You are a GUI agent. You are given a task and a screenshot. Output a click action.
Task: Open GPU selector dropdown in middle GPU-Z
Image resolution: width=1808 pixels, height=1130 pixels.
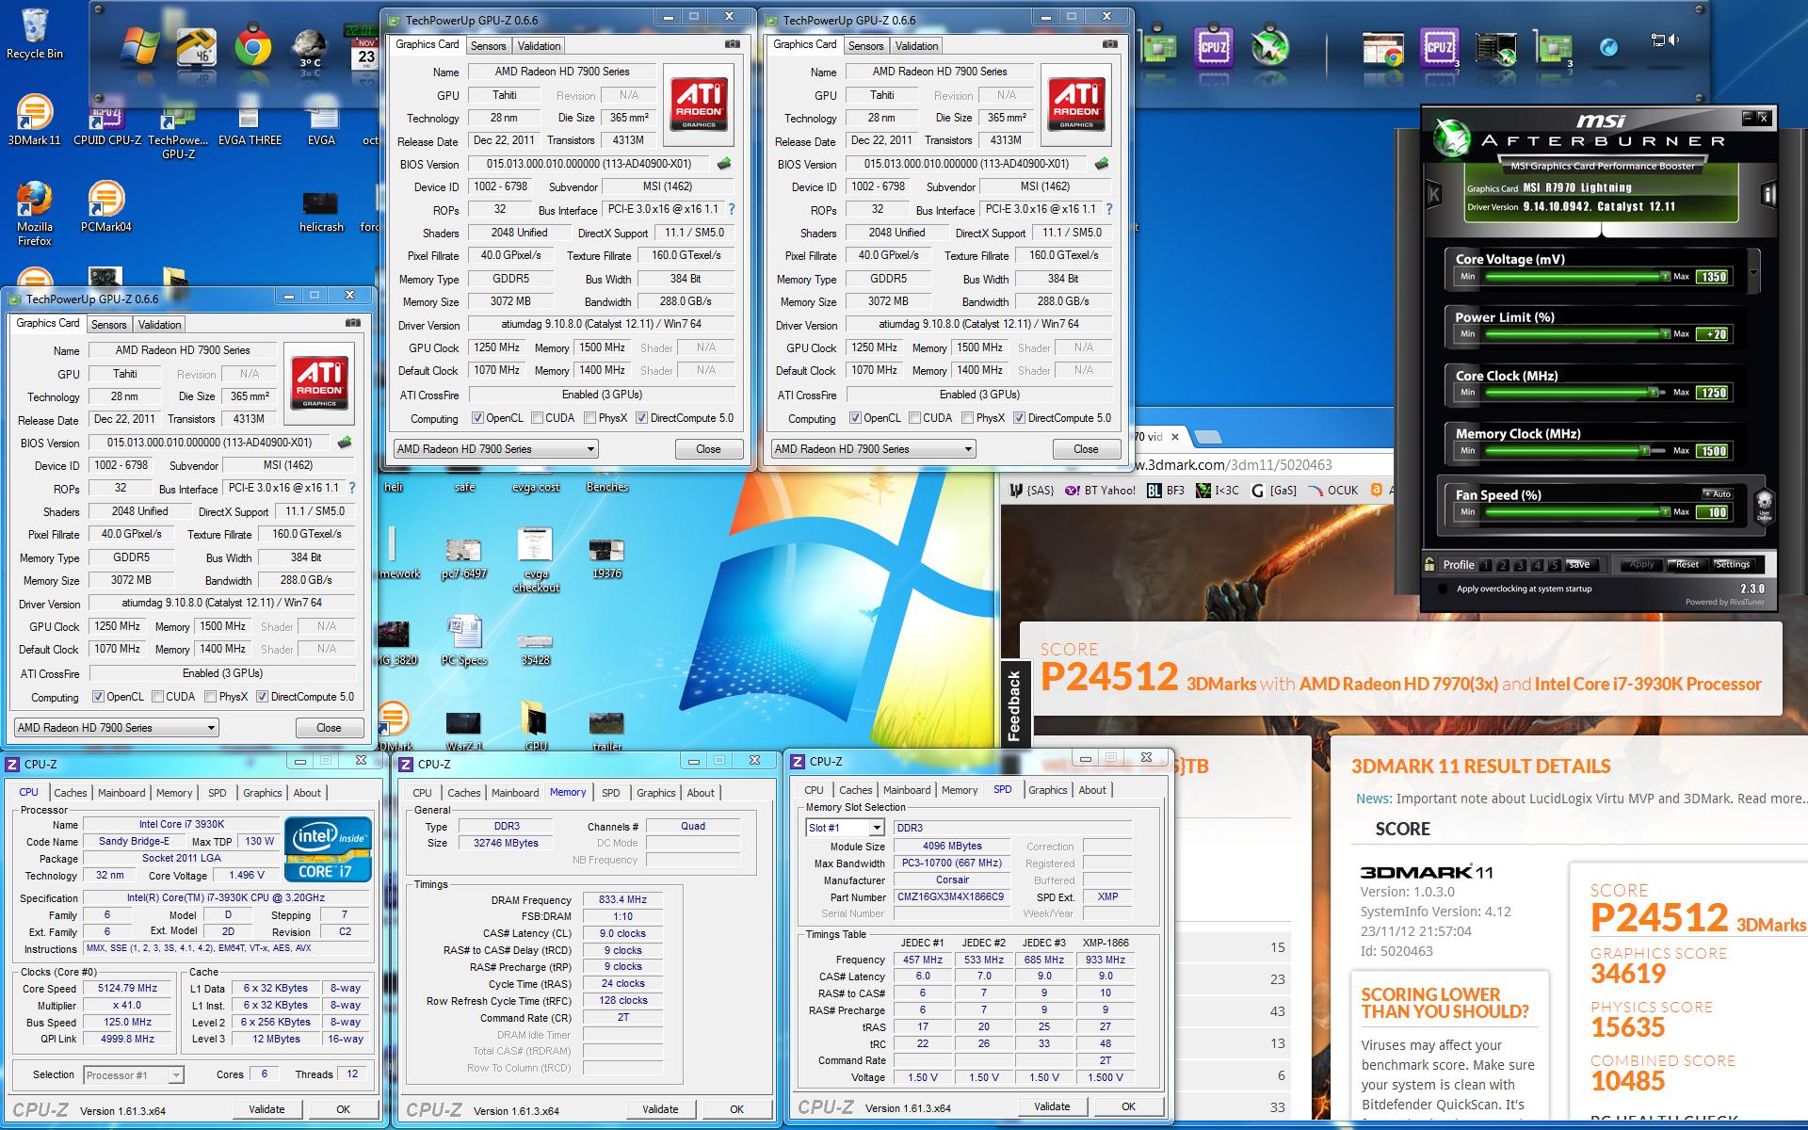pyautogui.click(x=495, y=449)
